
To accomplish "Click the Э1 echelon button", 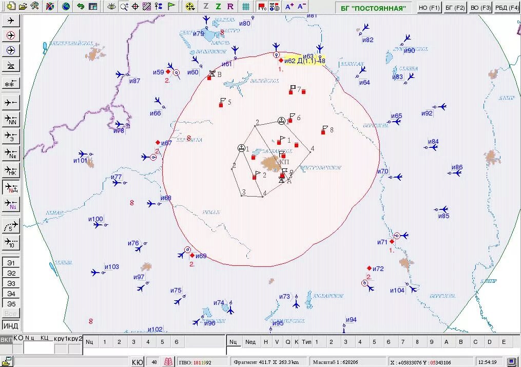I will [x=11, y=262].
